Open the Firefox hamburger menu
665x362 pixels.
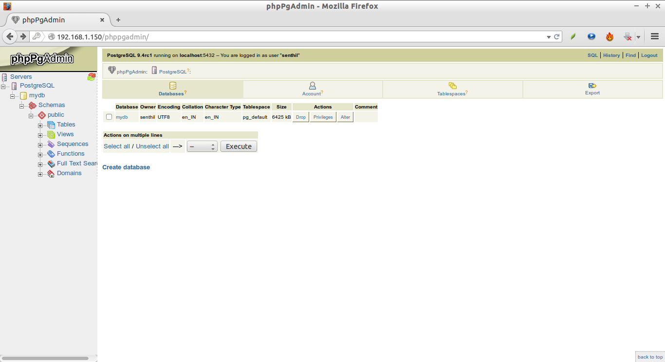click(x=655, y=36)
